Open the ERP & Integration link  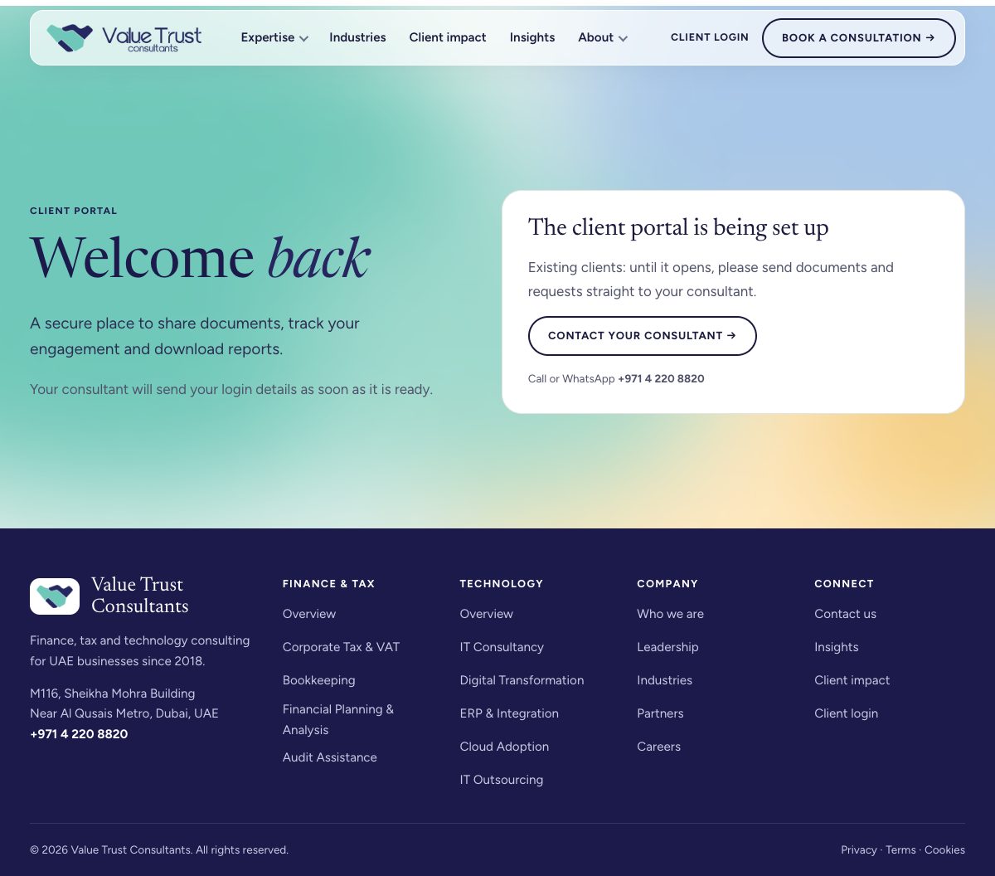click(x=509, y=713)
